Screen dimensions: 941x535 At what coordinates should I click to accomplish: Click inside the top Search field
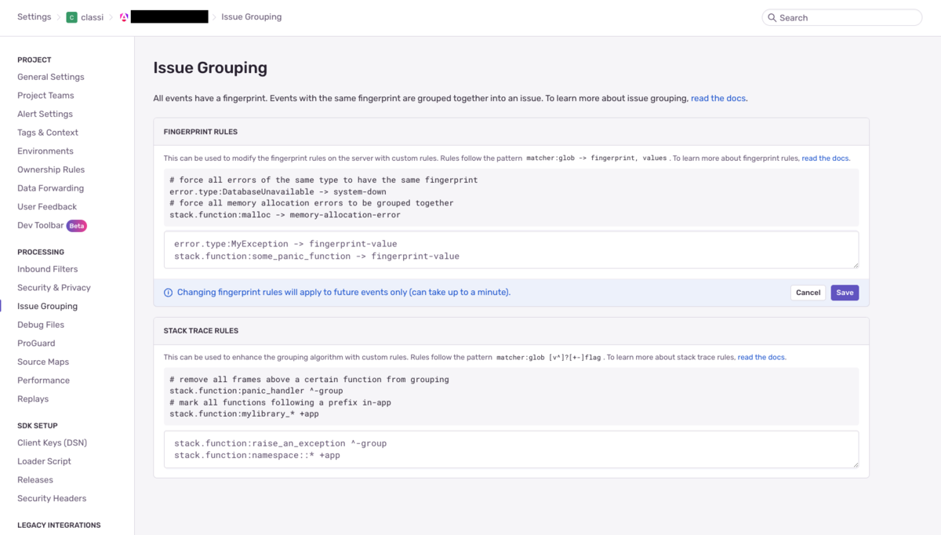(x=841, y=17)
